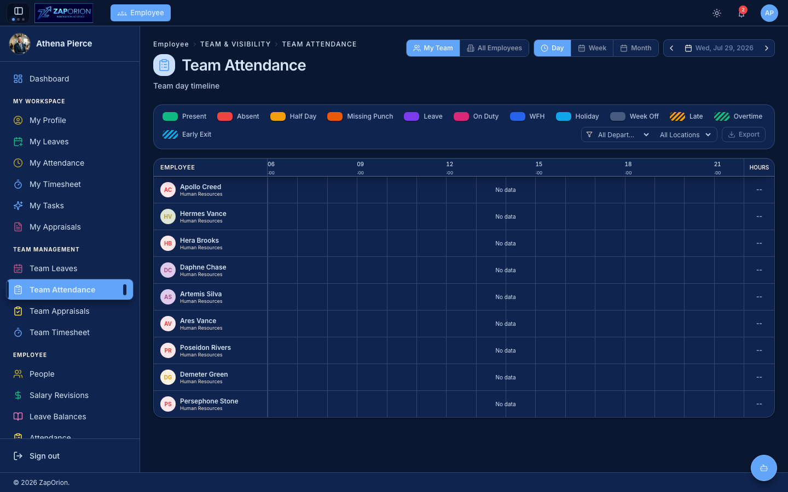Open Team Timesheet page

pyautogui.click(x=70, y=332)
